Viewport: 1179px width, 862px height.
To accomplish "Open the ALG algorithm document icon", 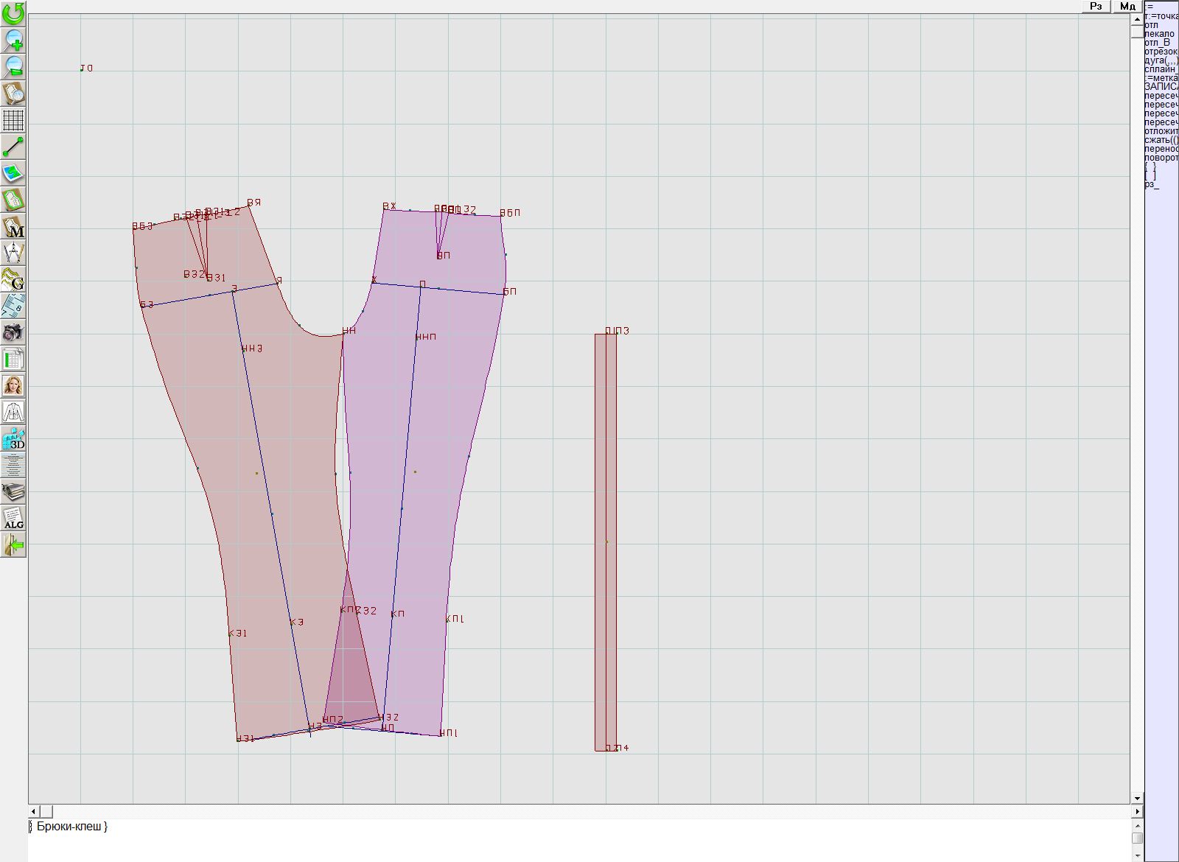I will [x=13, y=519].
